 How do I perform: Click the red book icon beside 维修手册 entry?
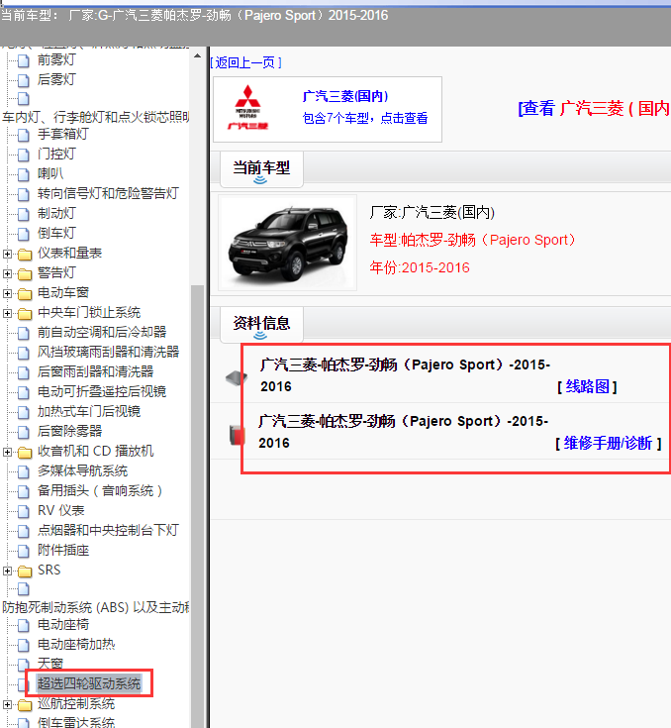click(237, 435)
